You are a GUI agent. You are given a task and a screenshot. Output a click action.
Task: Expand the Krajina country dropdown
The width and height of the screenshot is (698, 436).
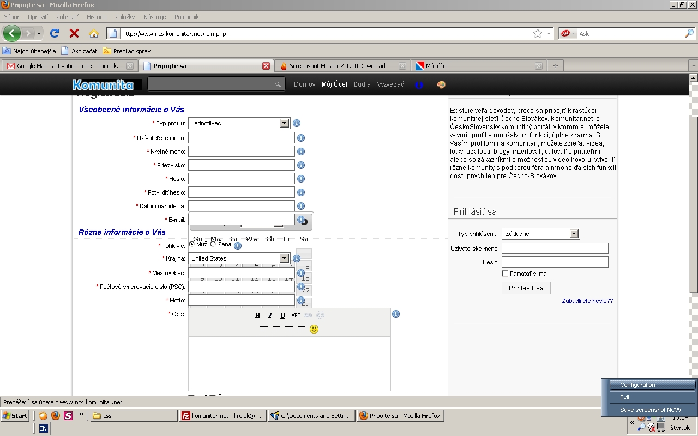[284, 258]
